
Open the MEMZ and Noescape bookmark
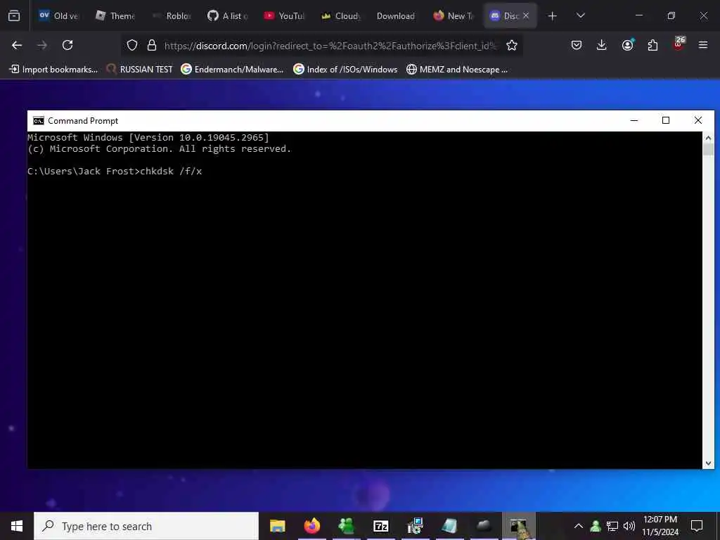click(x=457, y=70)
